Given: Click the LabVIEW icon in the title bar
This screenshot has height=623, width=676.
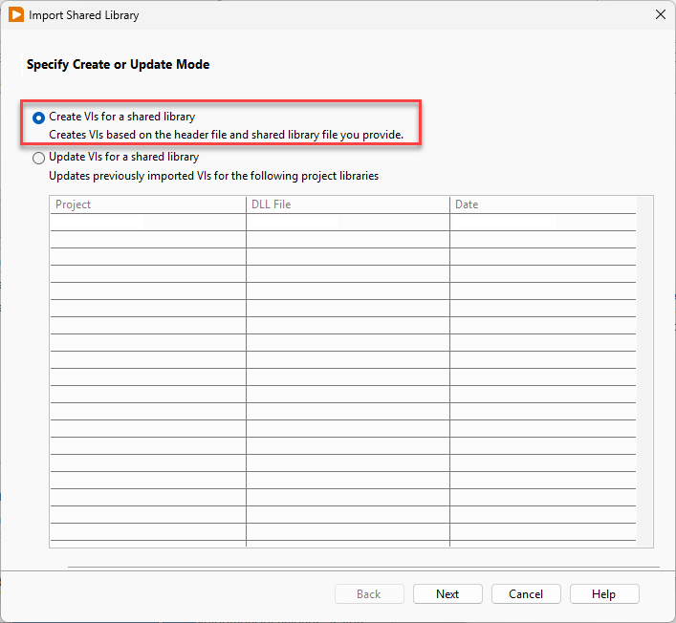Looking at the screenshot, I should click(16, 15).
